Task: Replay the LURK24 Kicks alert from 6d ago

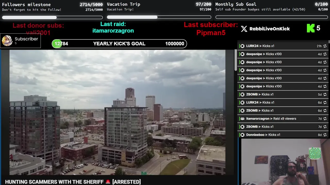Action: pos(325,103)
